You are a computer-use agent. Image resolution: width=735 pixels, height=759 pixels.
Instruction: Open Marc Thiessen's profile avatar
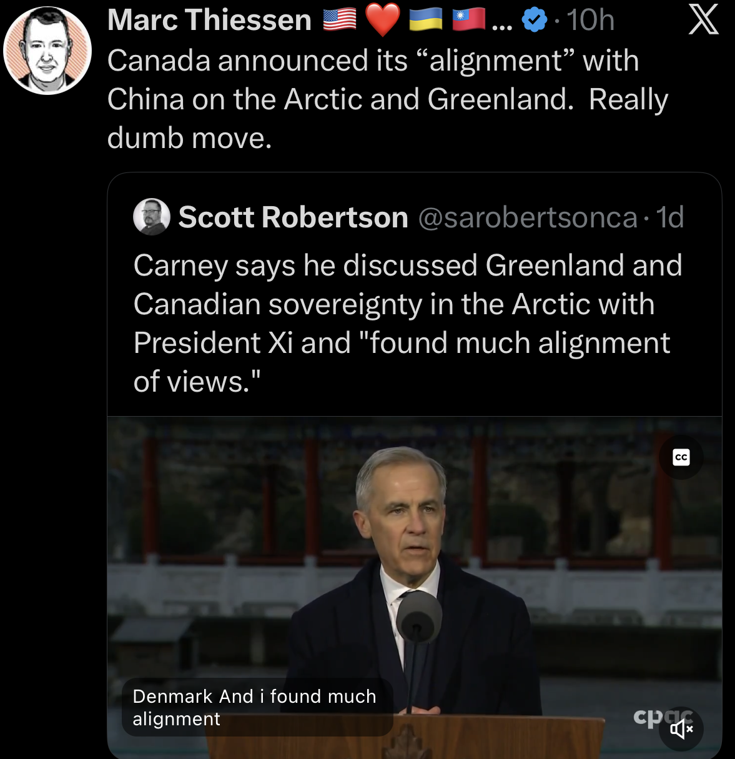47,50
